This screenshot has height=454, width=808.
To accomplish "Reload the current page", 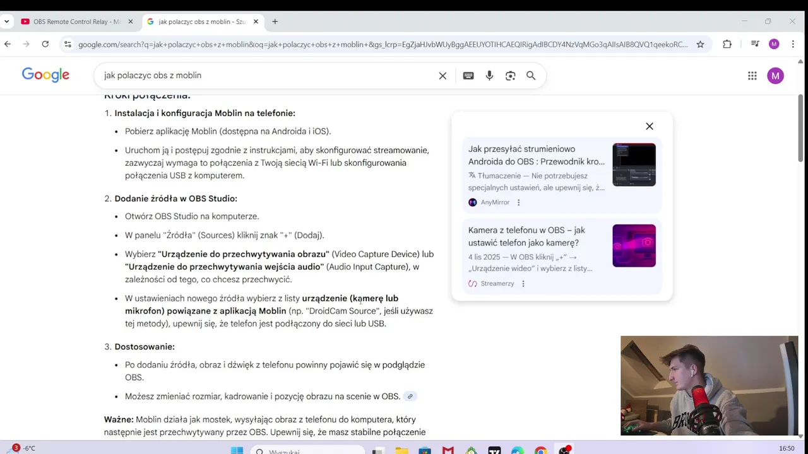I will click(x=45, y=44).
